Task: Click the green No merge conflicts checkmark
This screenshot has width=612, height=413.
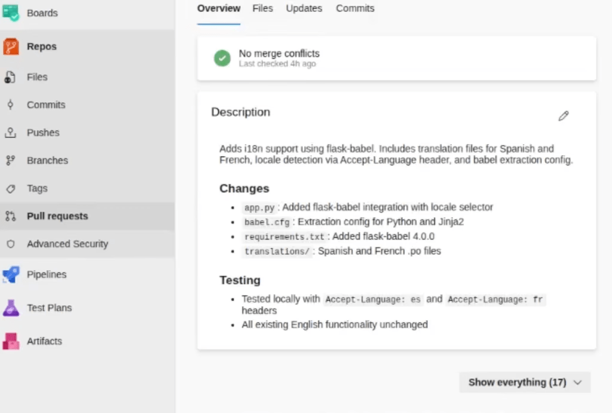Action: click(x=222, y=58)
